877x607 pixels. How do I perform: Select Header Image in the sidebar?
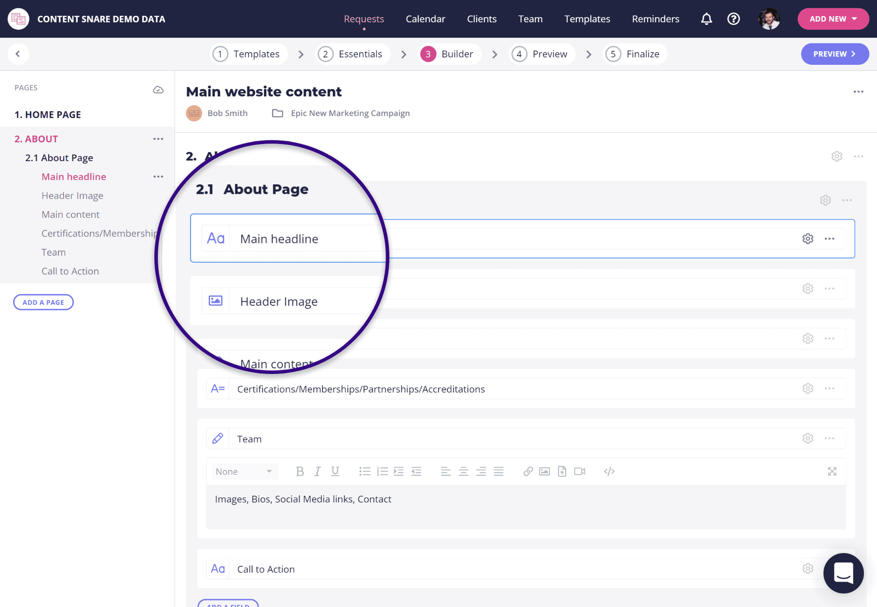72,195
